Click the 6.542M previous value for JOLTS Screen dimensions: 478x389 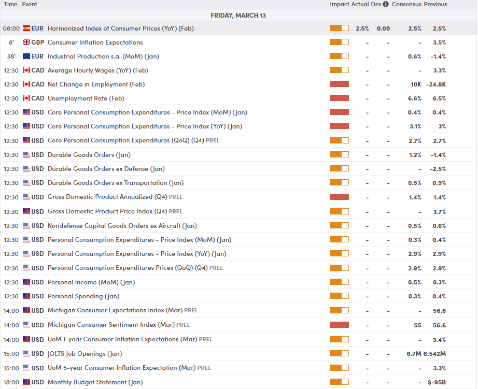pos(434,354)
